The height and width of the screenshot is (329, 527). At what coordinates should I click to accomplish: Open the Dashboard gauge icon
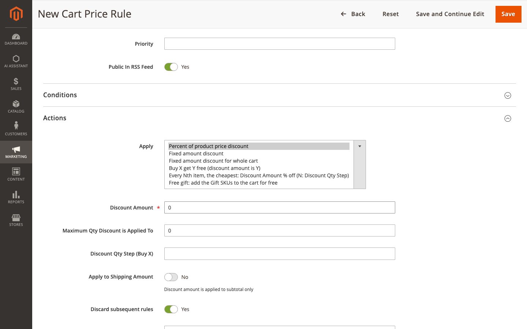coord(16,37)
